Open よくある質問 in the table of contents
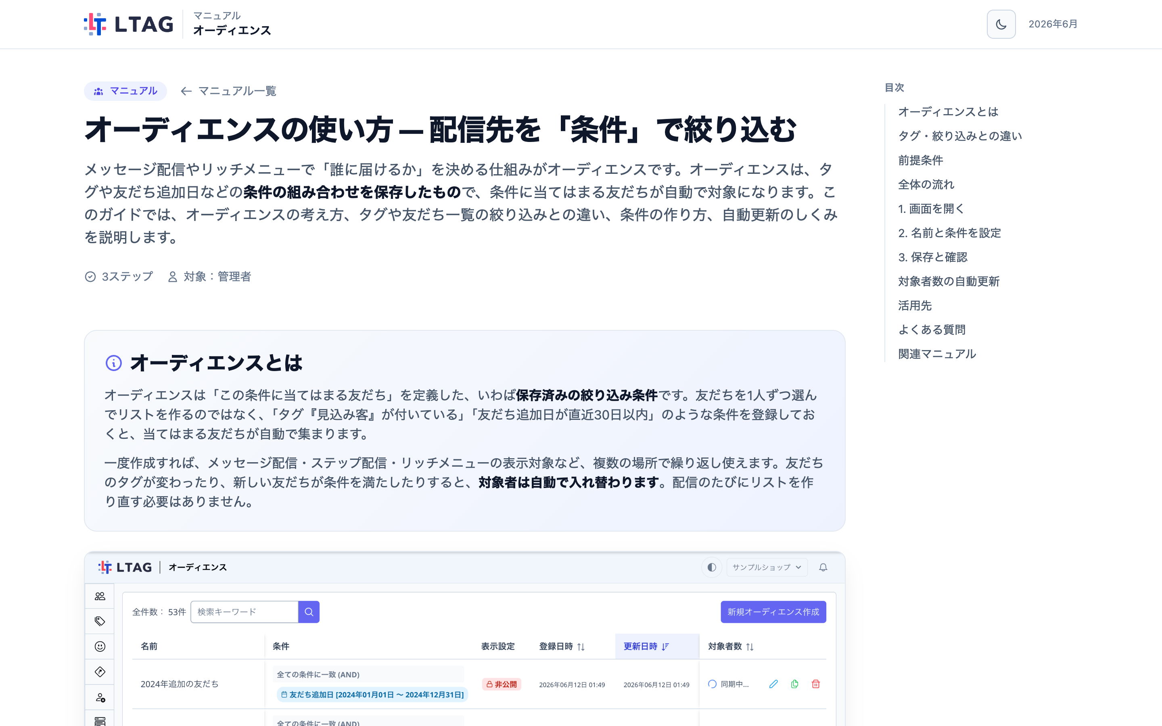Screen dimensions: 1162x726 [932, 330]
